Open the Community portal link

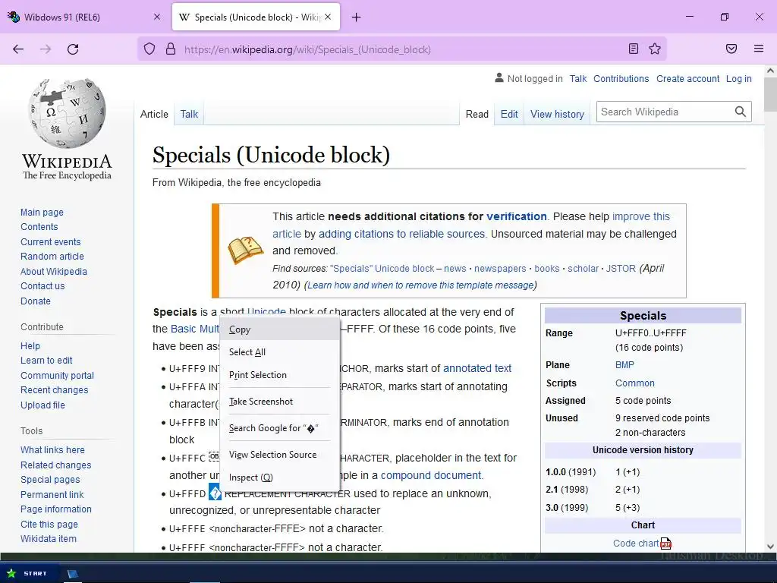(57, 375)
